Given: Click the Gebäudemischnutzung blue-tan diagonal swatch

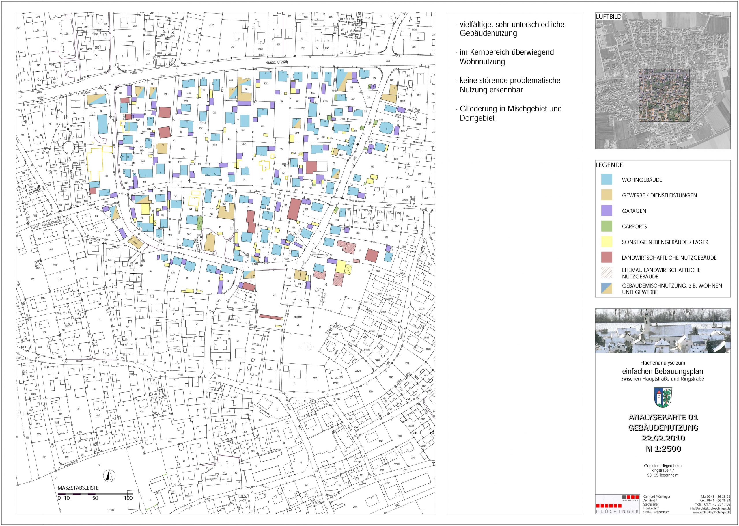Looking at the screenshot, I should [606, 288].
